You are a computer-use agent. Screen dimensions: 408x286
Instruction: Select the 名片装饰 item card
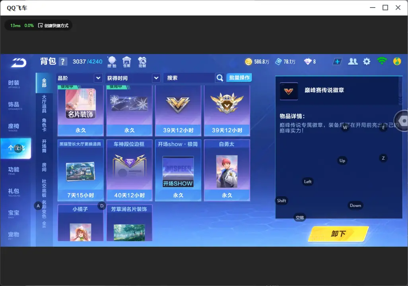pos(81,110)
